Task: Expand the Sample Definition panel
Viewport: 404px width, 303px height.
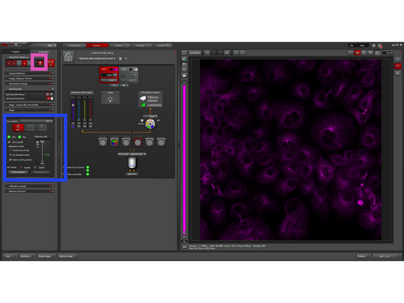Action: 29,73
